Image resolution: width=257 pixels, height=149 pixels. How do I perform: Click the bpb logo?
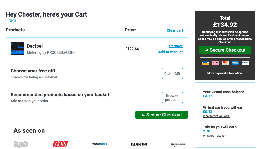[21, 144]
